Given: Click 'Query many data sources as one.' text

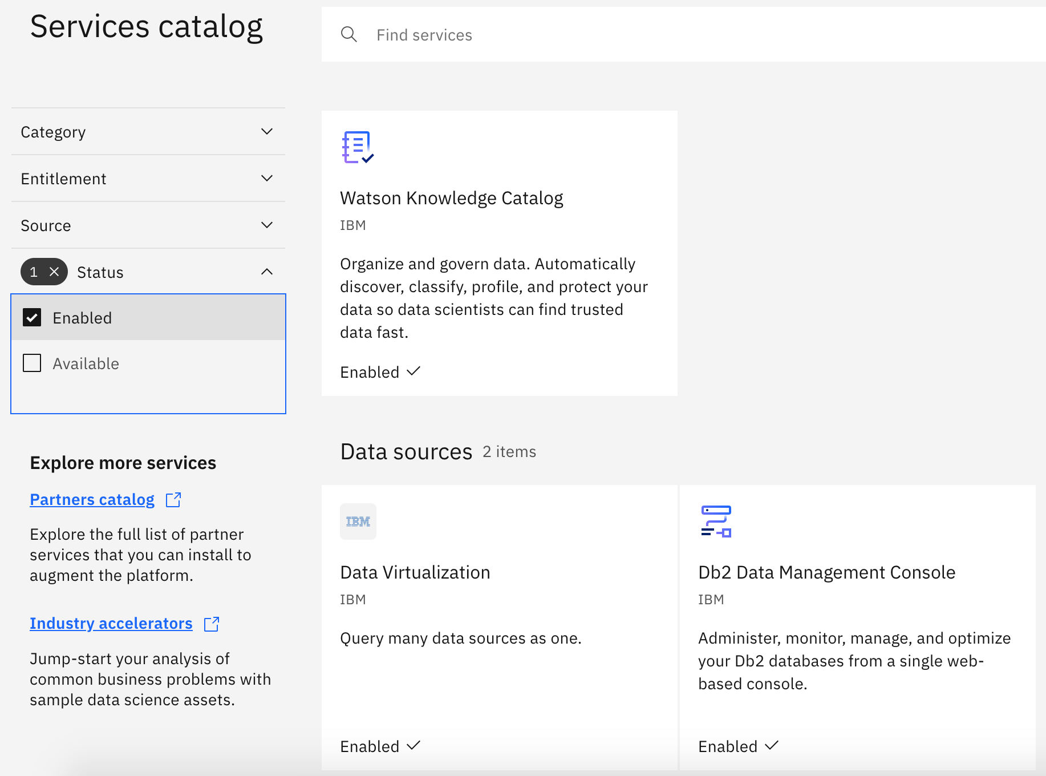Looking at the screenshot, I should (x=461, y=638).
